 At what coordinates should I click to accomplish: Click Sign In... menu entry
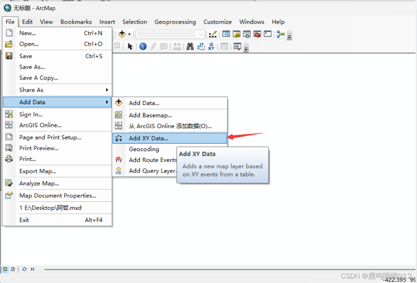coord(57,115)
